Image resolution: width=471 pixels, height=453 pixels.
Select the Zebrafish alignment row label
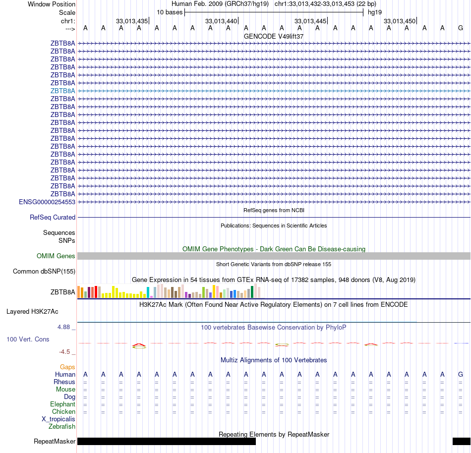[x=62, y=427]
